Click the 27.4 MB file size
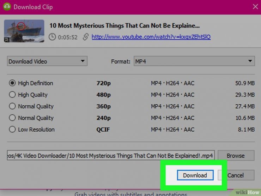This screenshot has height=196, width=261. point(245,106)
